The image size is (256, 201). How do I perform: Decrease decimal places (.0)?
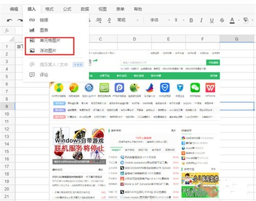pyautogui.click(x=109, y=20)
